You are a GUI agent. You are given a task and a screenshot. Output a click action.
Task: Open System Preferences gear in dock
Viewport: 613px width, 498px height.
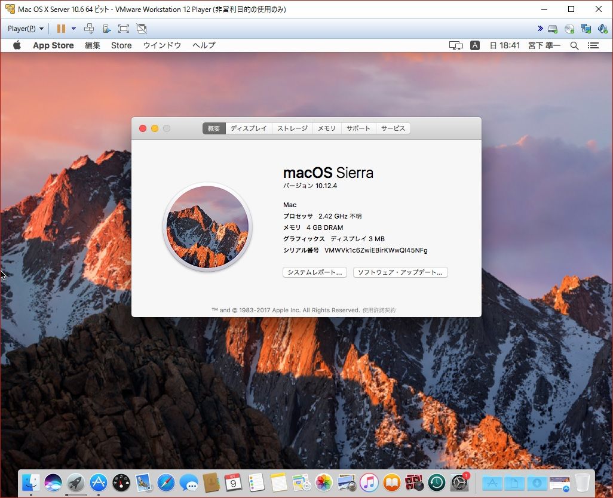pyautogui.click(x=459, y=482)
